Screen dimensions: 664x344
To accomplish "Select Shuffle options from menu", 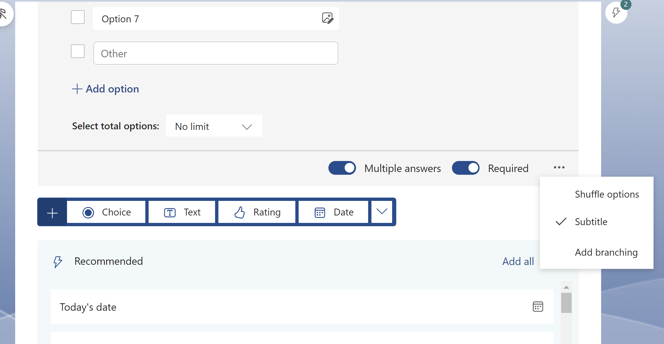I will coord(607,194).
